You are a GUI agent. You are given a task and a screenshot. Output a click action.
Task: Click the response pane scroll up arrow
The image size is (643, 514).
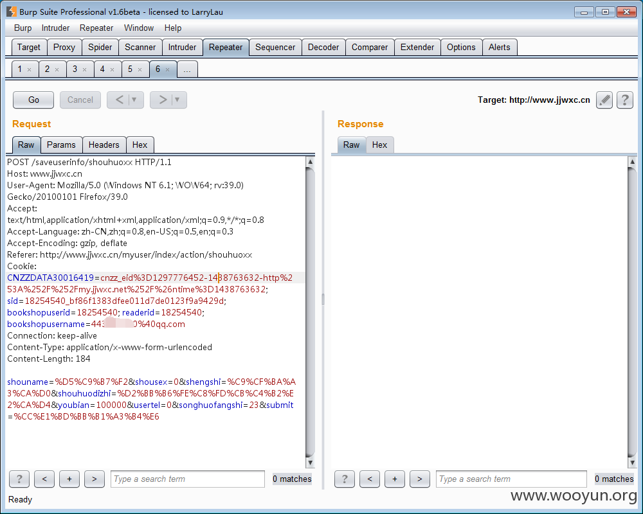632,161
